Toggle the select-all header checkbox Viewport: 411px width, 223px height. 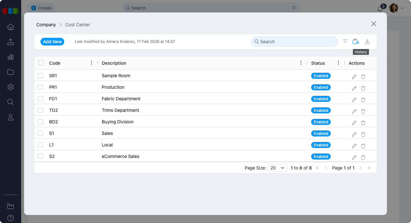click(x=41, y=63)
